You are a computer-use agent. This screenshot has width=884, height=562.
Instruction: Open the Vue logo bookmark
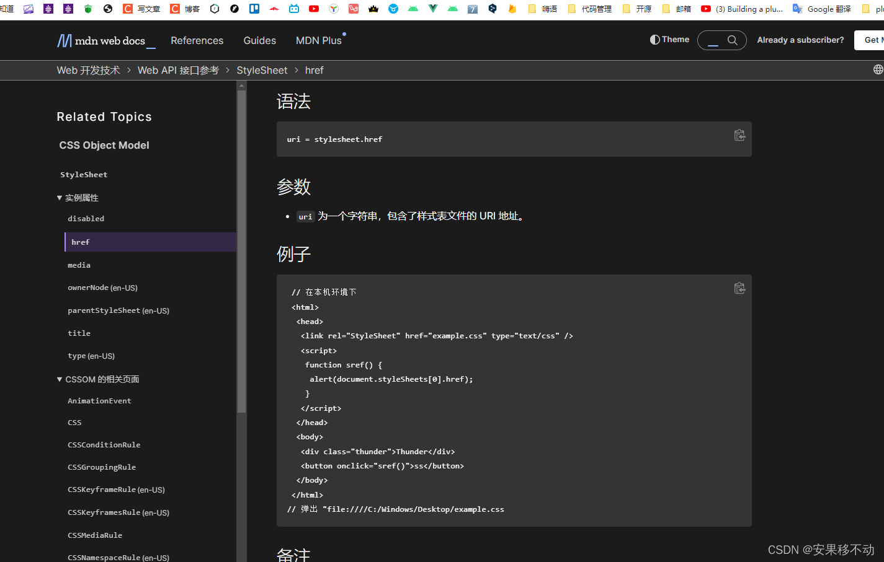(x=433, y=9)
